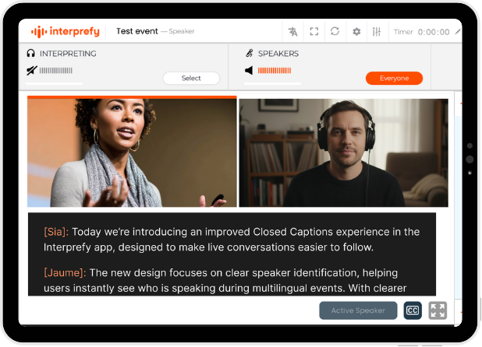Image resolution: width=482 pixels, height=347 pixels.
Task: Open the audio mixer sliders icon
Action: (x=377, y=32)
